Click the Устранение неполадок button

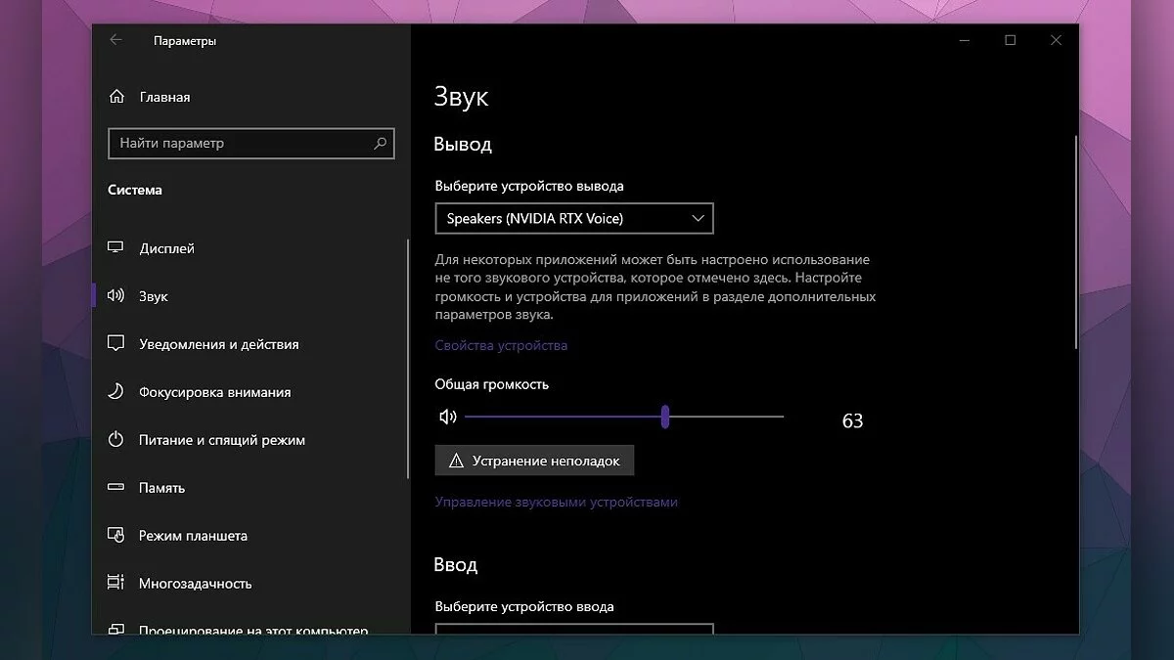(534, 461)
